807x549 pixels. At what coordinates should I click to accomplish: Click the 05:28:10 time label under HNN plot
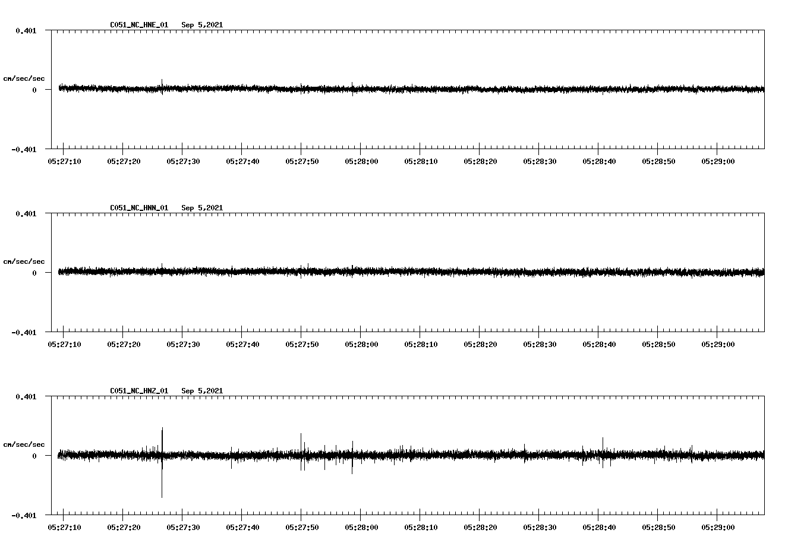[421, 345]
